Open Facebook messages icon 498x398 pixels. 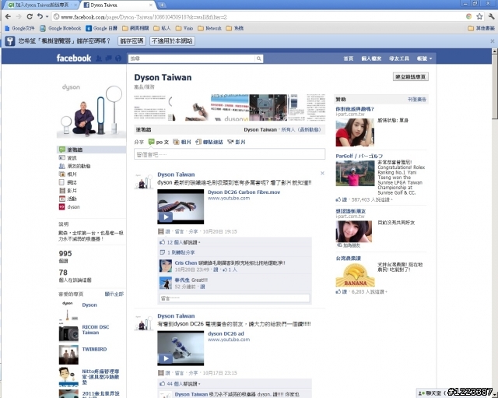coord(109,58)
